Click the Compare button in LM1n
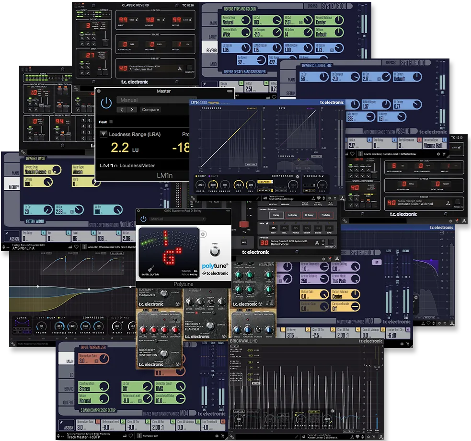This screenshot has height=441, width=471. [150, 110]
